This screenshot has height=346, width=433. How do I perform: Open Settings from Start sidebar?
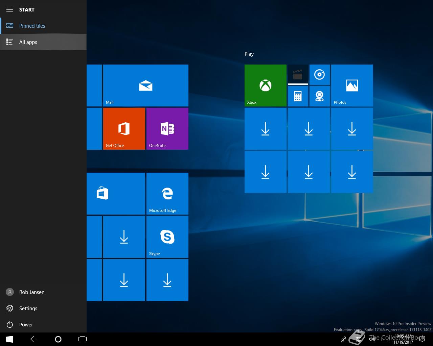coord(43,308)
